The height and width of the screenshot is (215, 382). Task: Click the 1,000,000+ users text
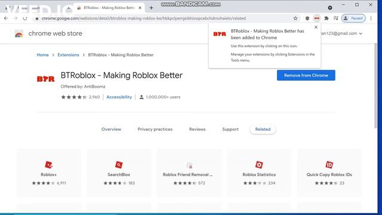(x=163, y=97)
